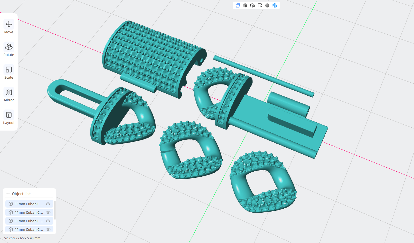Toggle the blue wireframe box axes icon
414x243 pixels.
point(238,5)
